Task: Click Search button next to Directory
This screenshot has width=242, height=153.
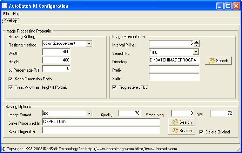Action: 218,61
